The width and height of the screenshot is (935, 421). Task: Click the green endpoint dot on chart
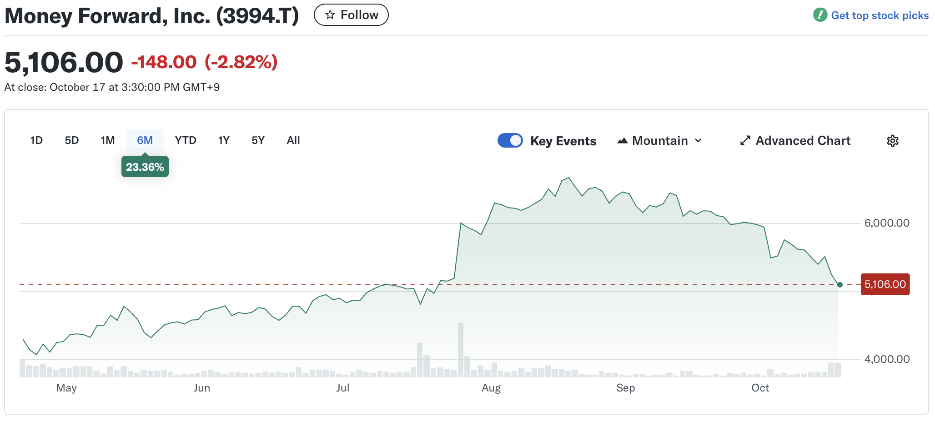pyautogui.click(x=840, y=285)
